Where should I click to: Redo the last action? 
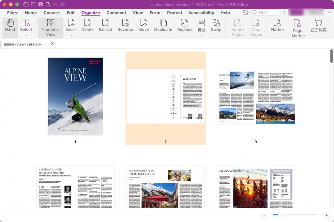62,4
